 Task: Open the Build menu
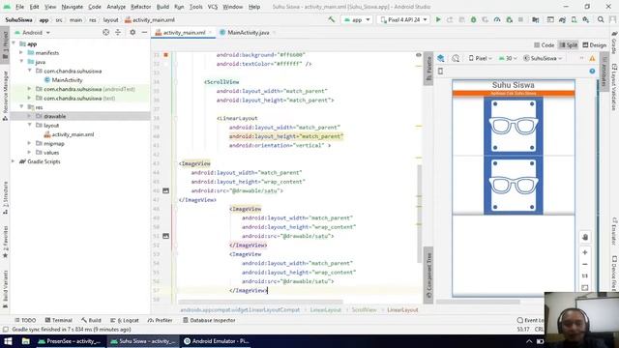(162, 7)
